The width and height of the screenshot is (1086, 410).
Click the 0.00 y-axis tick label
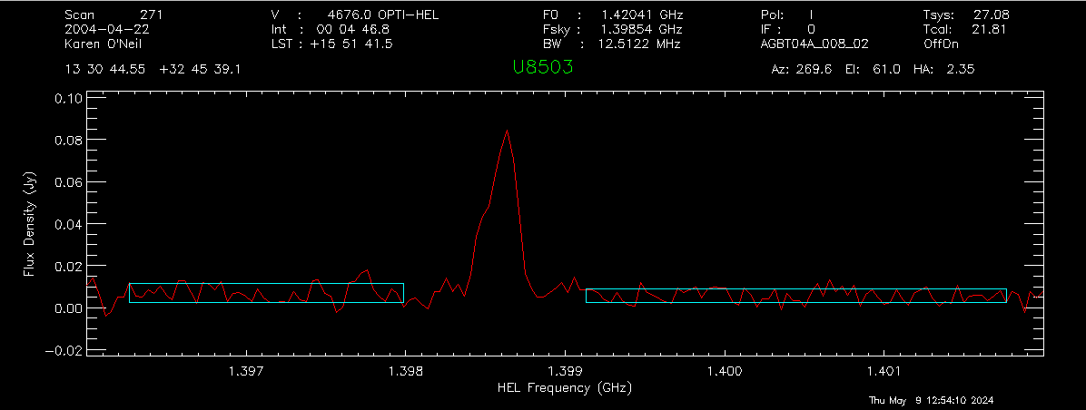tap(68, 307)
